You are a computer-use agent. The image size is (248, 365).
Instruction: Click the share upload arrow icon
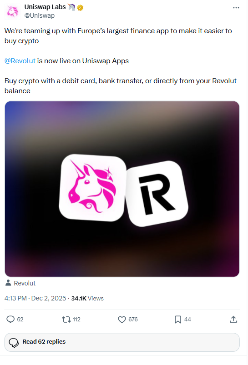(233, 320)
